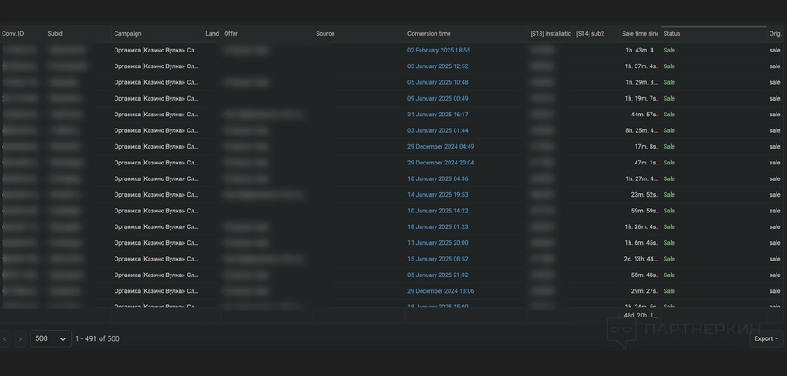Click the 23m. 52s. sale time cell
Image resolution: width=787 pixels, height=376 pixels.
tap(644, 195)
